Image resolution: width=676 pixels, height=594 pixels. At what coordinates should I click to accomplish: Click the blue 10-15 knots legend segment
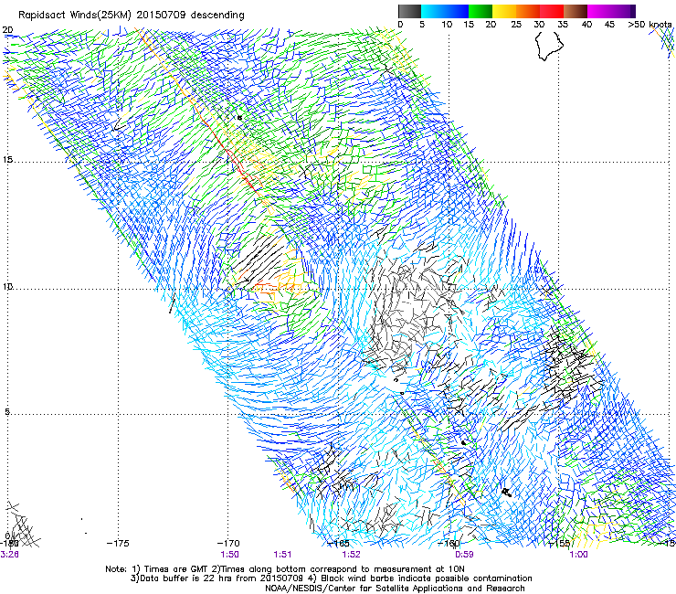(x=457, y=11)
